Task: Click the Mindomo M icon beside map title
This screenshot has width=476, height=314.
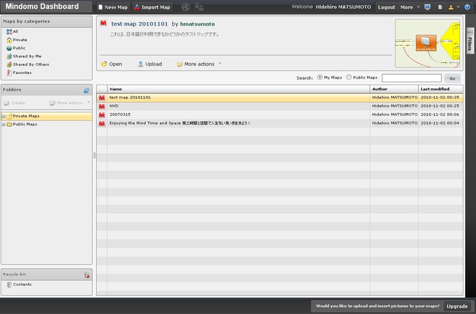Action: (x=103, y=23)
